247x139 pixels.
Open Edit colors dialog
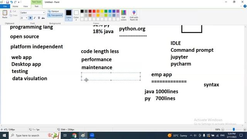coord(123,15)
